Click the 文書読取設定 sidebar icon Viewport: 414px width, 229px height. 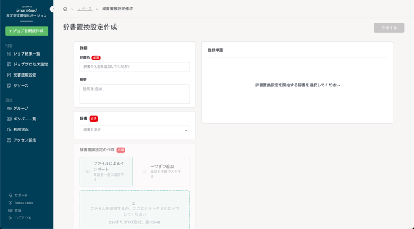click(9, 75)
